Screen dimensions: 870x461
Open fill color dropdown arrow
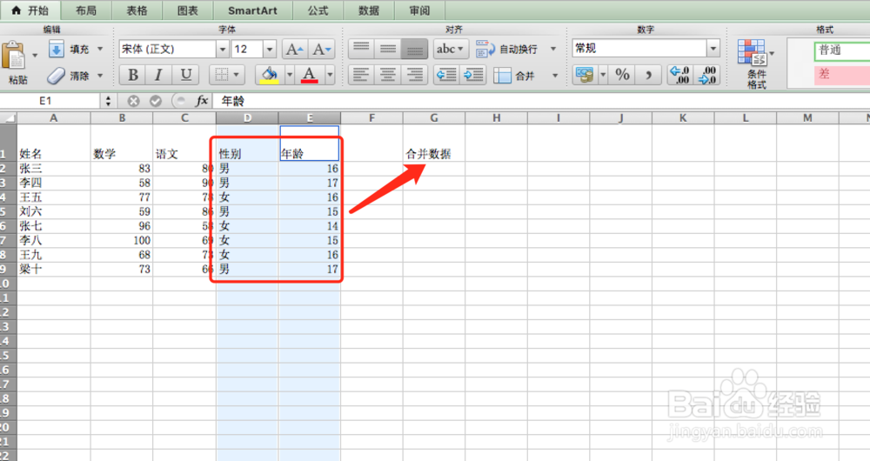tap(290, 74)
